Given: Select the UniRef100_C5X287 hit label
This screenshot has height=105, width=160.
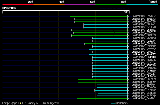Looking at the screenshot, I should pyautogui.click(x=143, y=74).
